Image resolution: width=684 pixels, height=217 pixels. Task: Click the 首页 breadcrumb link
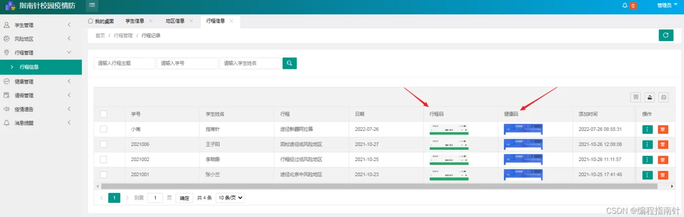(100, 36)
